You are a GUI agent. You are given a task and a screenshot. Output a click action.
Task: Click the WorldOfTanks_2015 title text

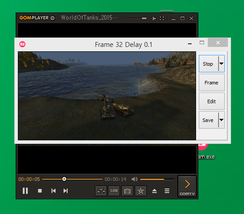pos(90,18)
